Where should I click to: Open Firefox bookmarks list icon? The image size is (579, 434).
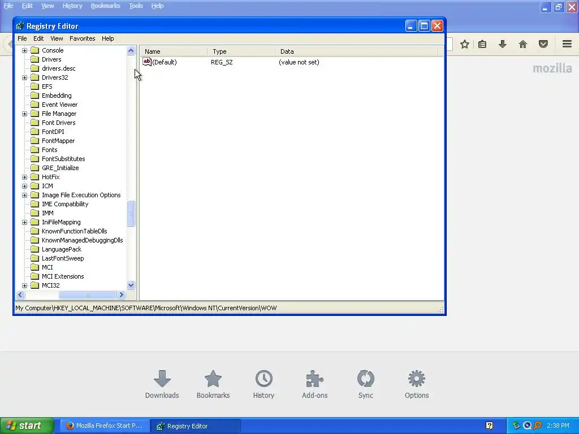(x=482, y=44)
